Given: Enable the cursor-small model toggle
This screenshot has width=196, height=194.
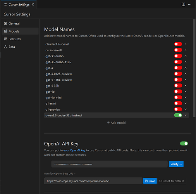Looking at the screenshot, I should pos(178,50).
